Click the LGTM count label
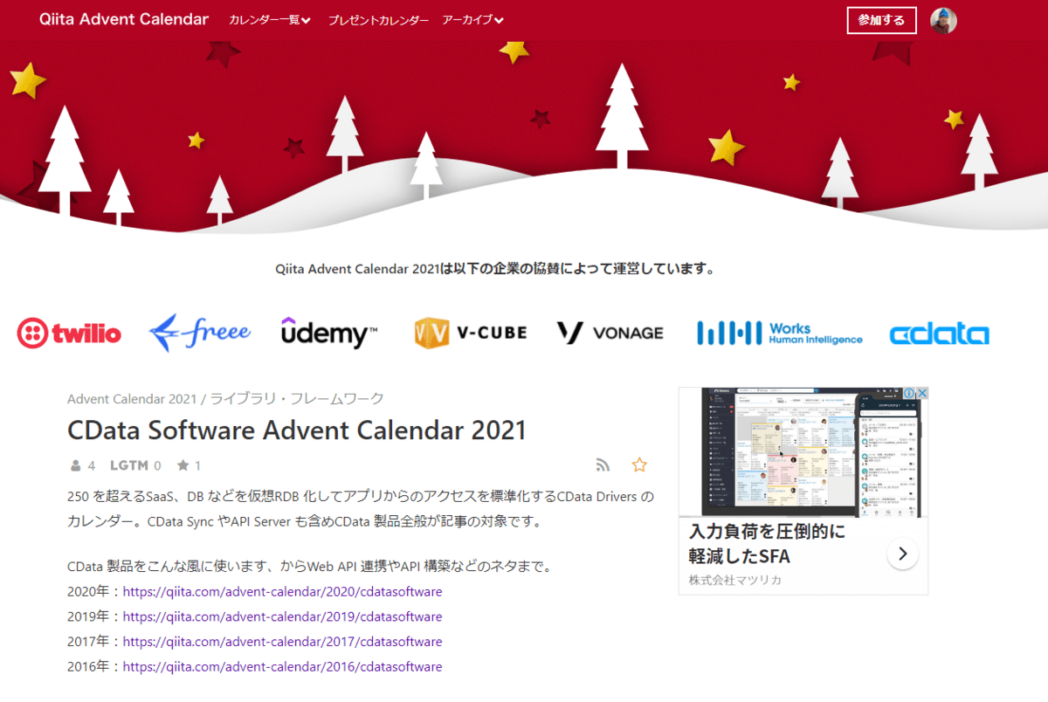Image resolution: width=1048 pixels, height=702 pixels. coord(128,465)
